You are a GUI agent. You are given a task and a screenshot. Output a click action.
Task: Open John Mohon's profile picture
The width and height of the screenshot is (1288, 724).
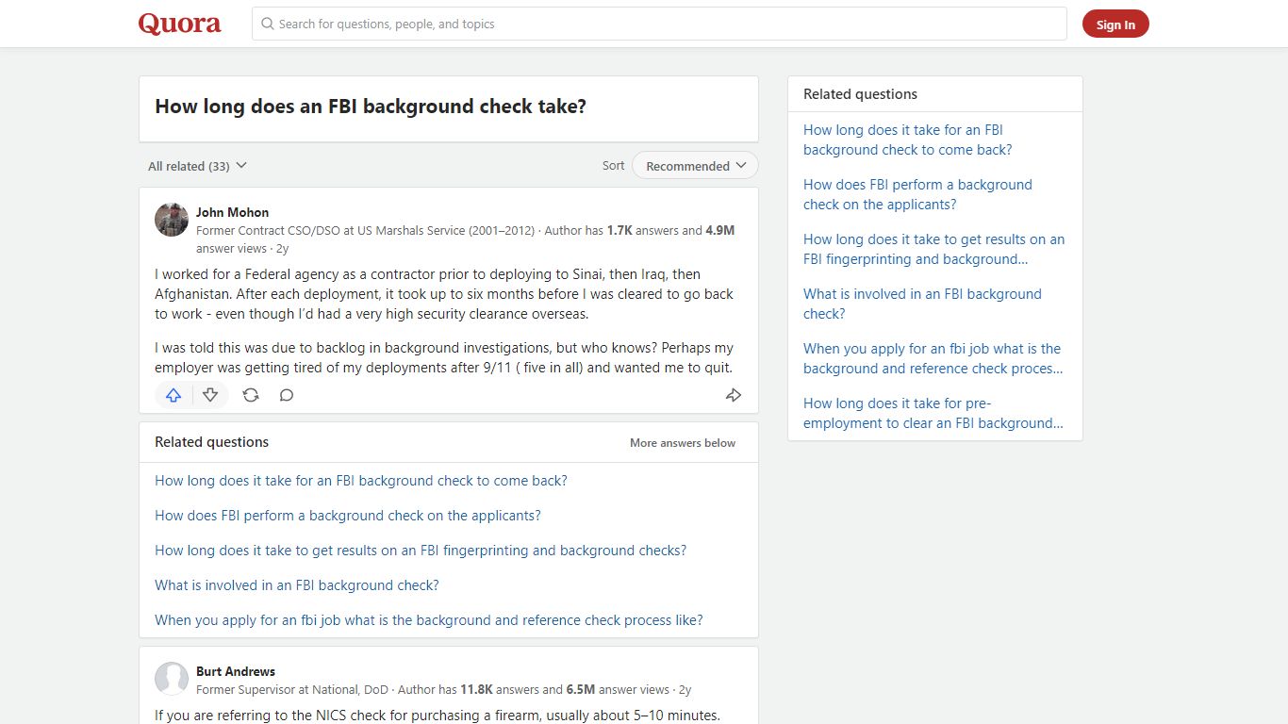(x=172, y=220)
